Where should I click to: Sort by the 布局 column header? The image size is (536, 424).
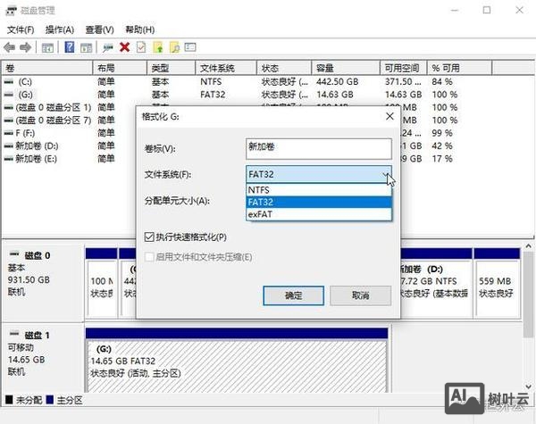pyautogui.click(x=120, y=68)
